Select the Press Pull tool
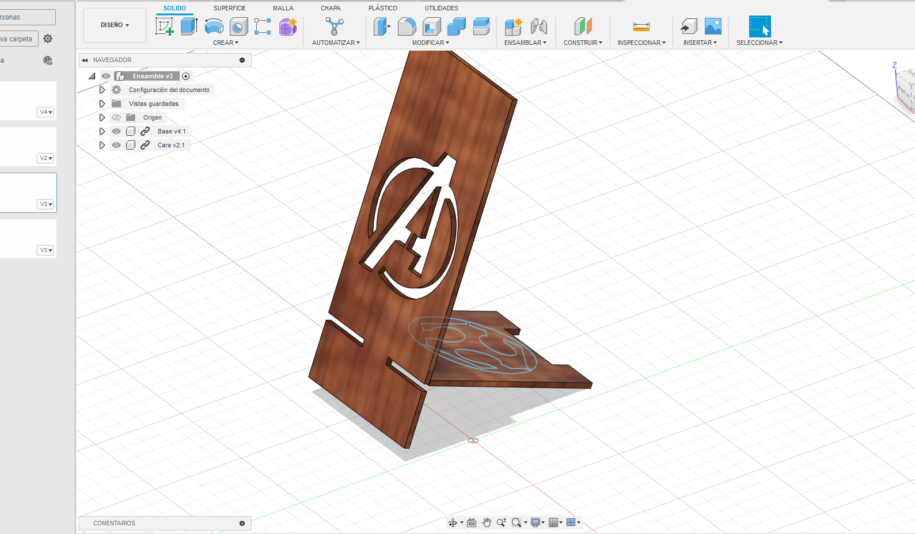This screenshot has height=534, width=915. coord(381,26)
